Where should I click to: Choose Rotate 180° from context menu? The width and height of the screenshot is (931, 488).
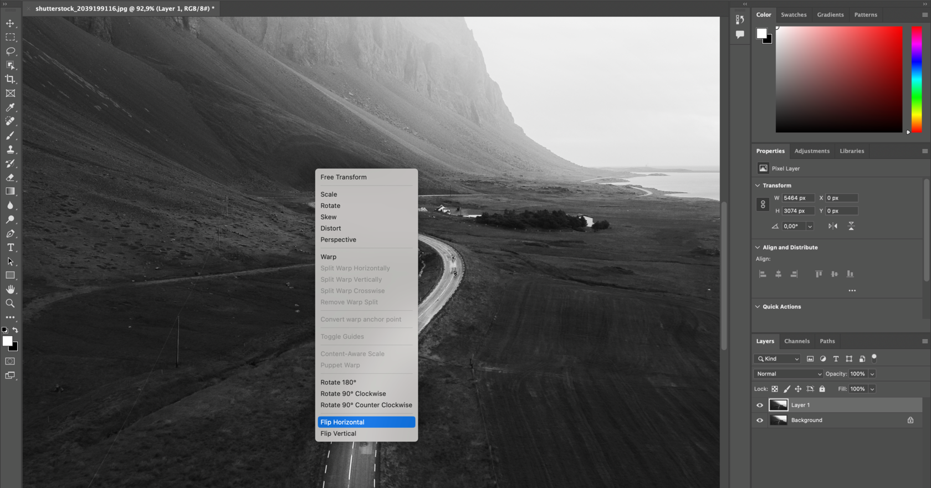click(366, 382)
